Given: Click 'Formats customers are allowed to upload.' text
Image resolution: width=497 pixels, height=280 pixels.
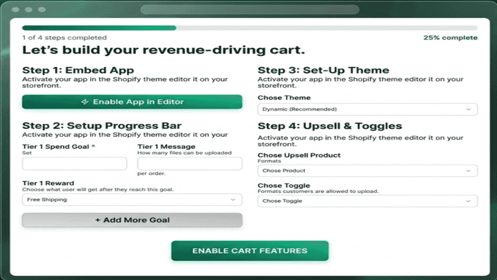Looking at the screenshot, I should point(318,192).
